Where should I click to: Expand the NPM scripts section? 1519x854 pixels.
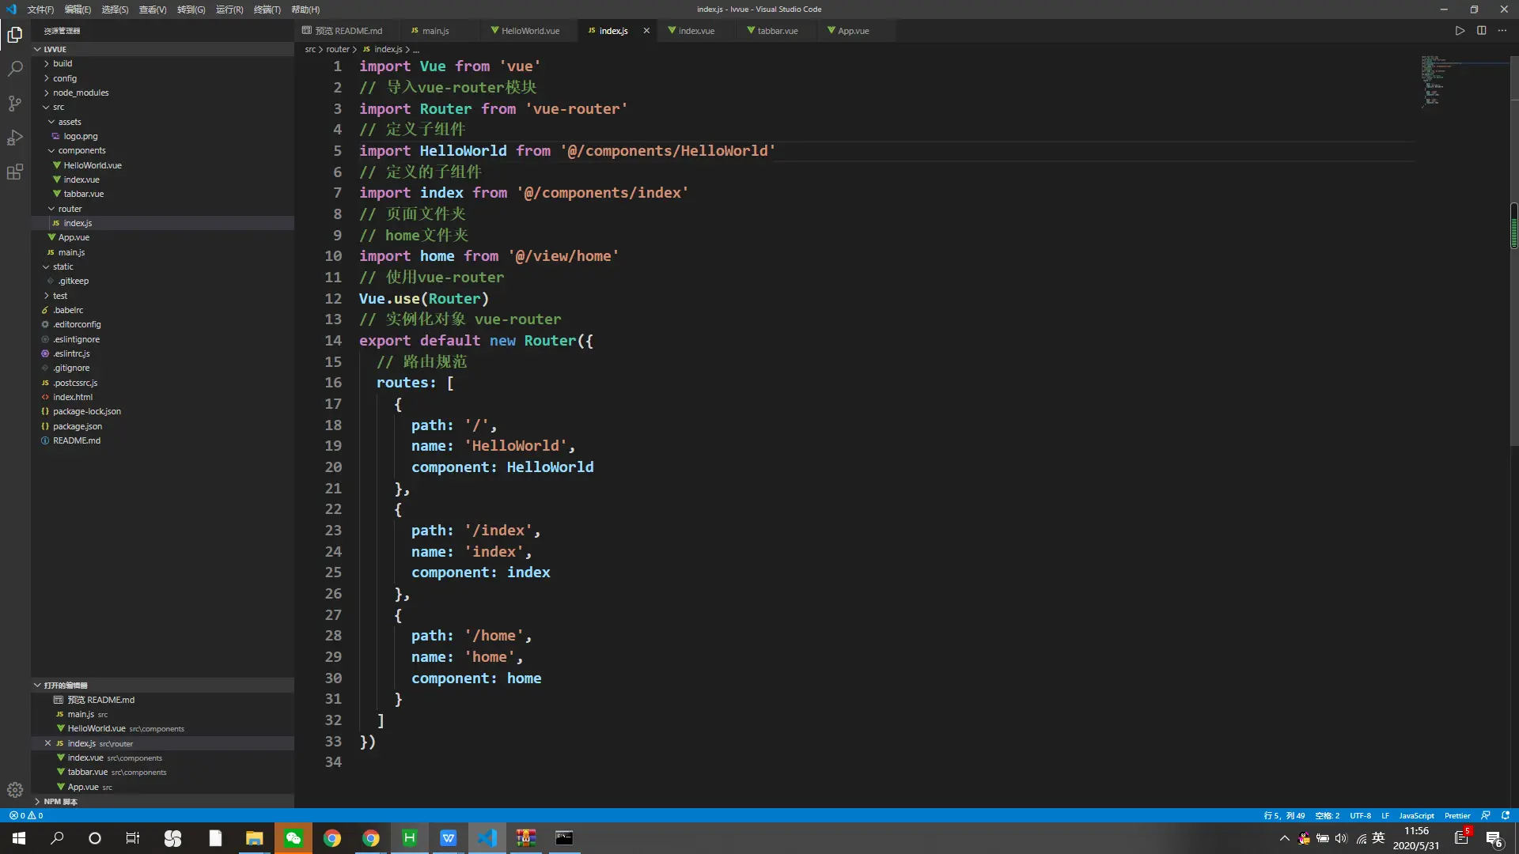click(60, 801)
